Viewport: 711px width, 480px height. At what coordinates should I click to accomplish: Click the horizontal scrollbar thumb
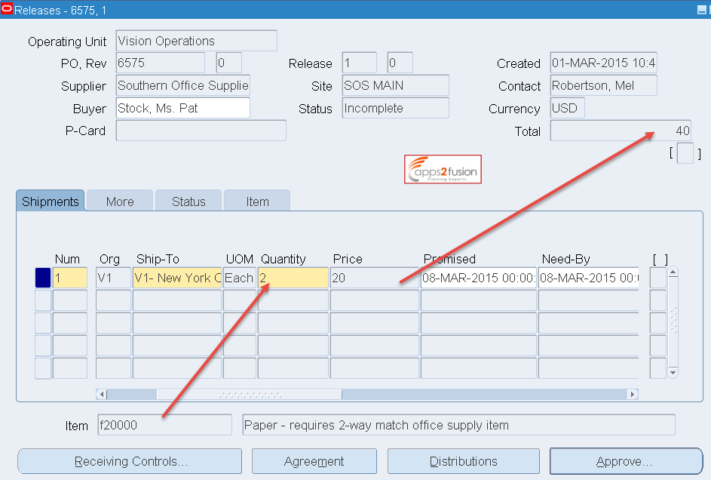click(250, 394)
